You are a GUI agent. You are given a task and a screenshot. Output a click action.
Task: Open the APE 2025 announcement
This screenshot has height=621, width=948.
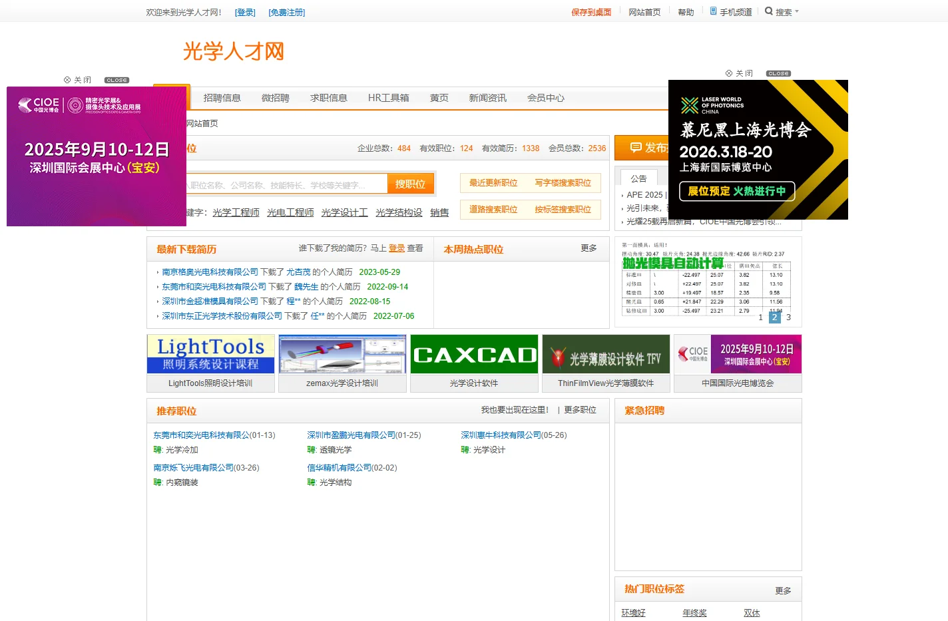tap(646, 195)
